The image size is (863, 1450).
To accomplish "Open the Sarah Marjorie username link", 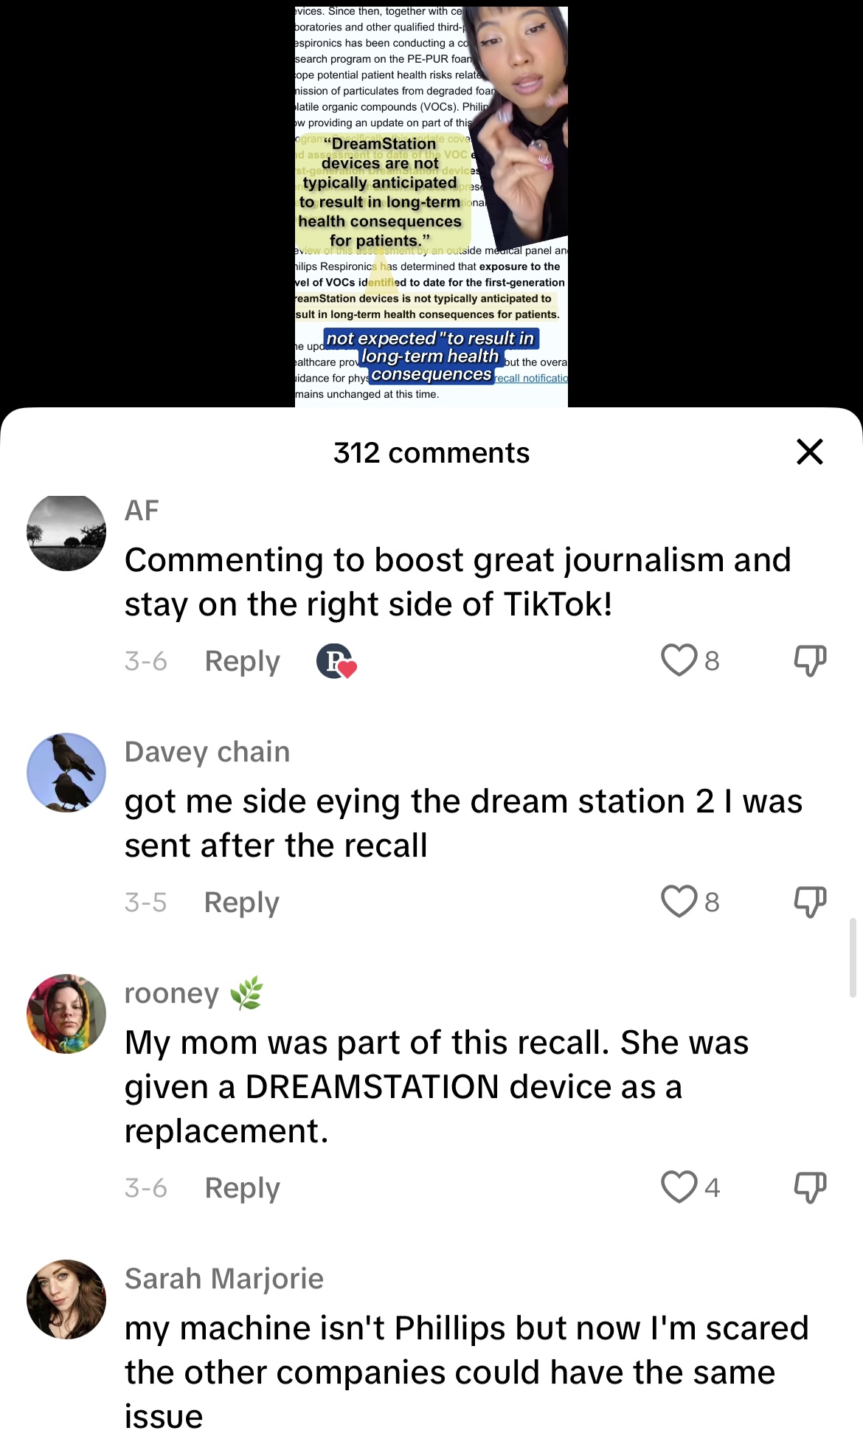I will (x=224, y=1279).
